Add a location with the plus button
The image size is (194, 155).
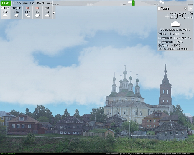pos(191,9)
